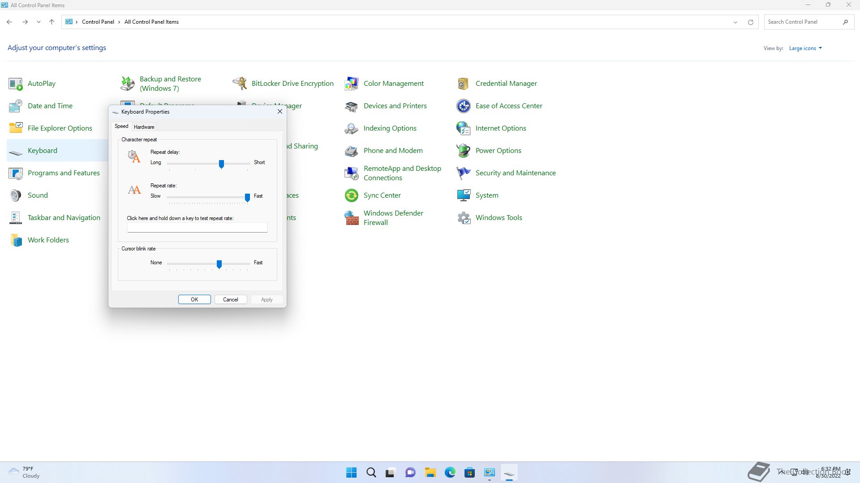Close the Keyboard Properties dialog

(280, 111)
